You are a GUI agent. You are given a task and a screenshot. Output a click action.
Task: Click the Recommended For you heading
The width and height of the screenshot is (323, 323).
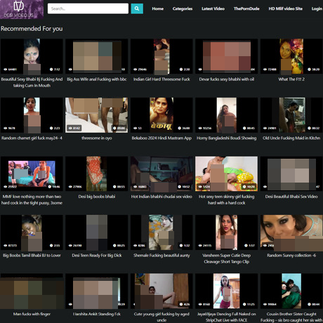point(32,29)
